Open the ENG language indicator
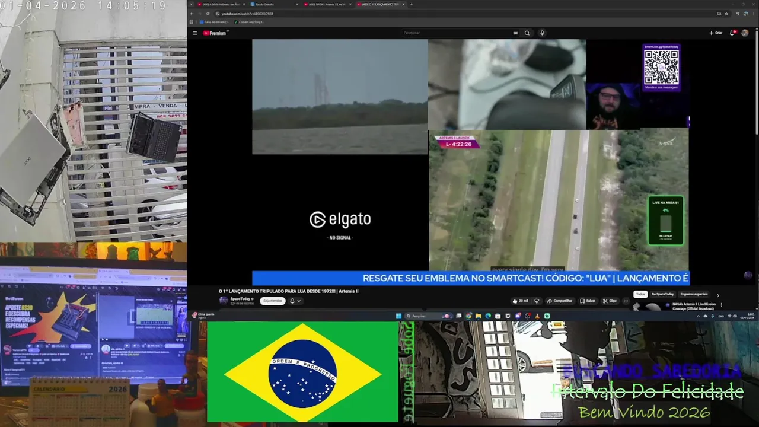The height and width of the screenshot is (427, 759). coord(721,316)
